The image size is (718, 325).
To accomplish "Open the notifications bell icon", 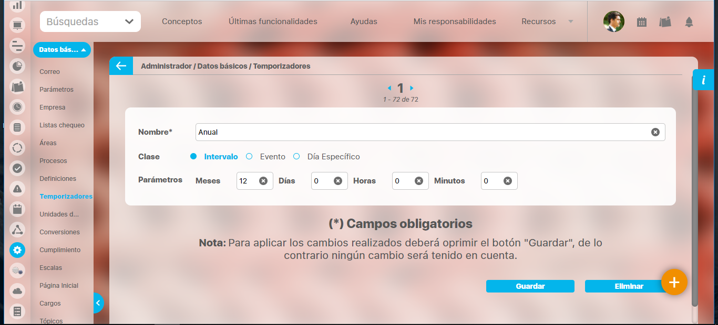I will click(x=689, y=22).
